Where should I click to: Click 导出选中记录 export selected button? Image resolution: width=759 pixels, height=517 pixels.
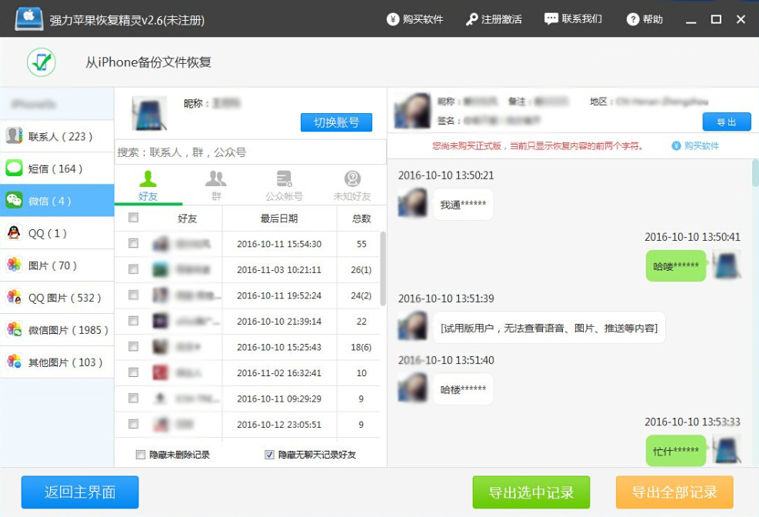coord(531,492)
